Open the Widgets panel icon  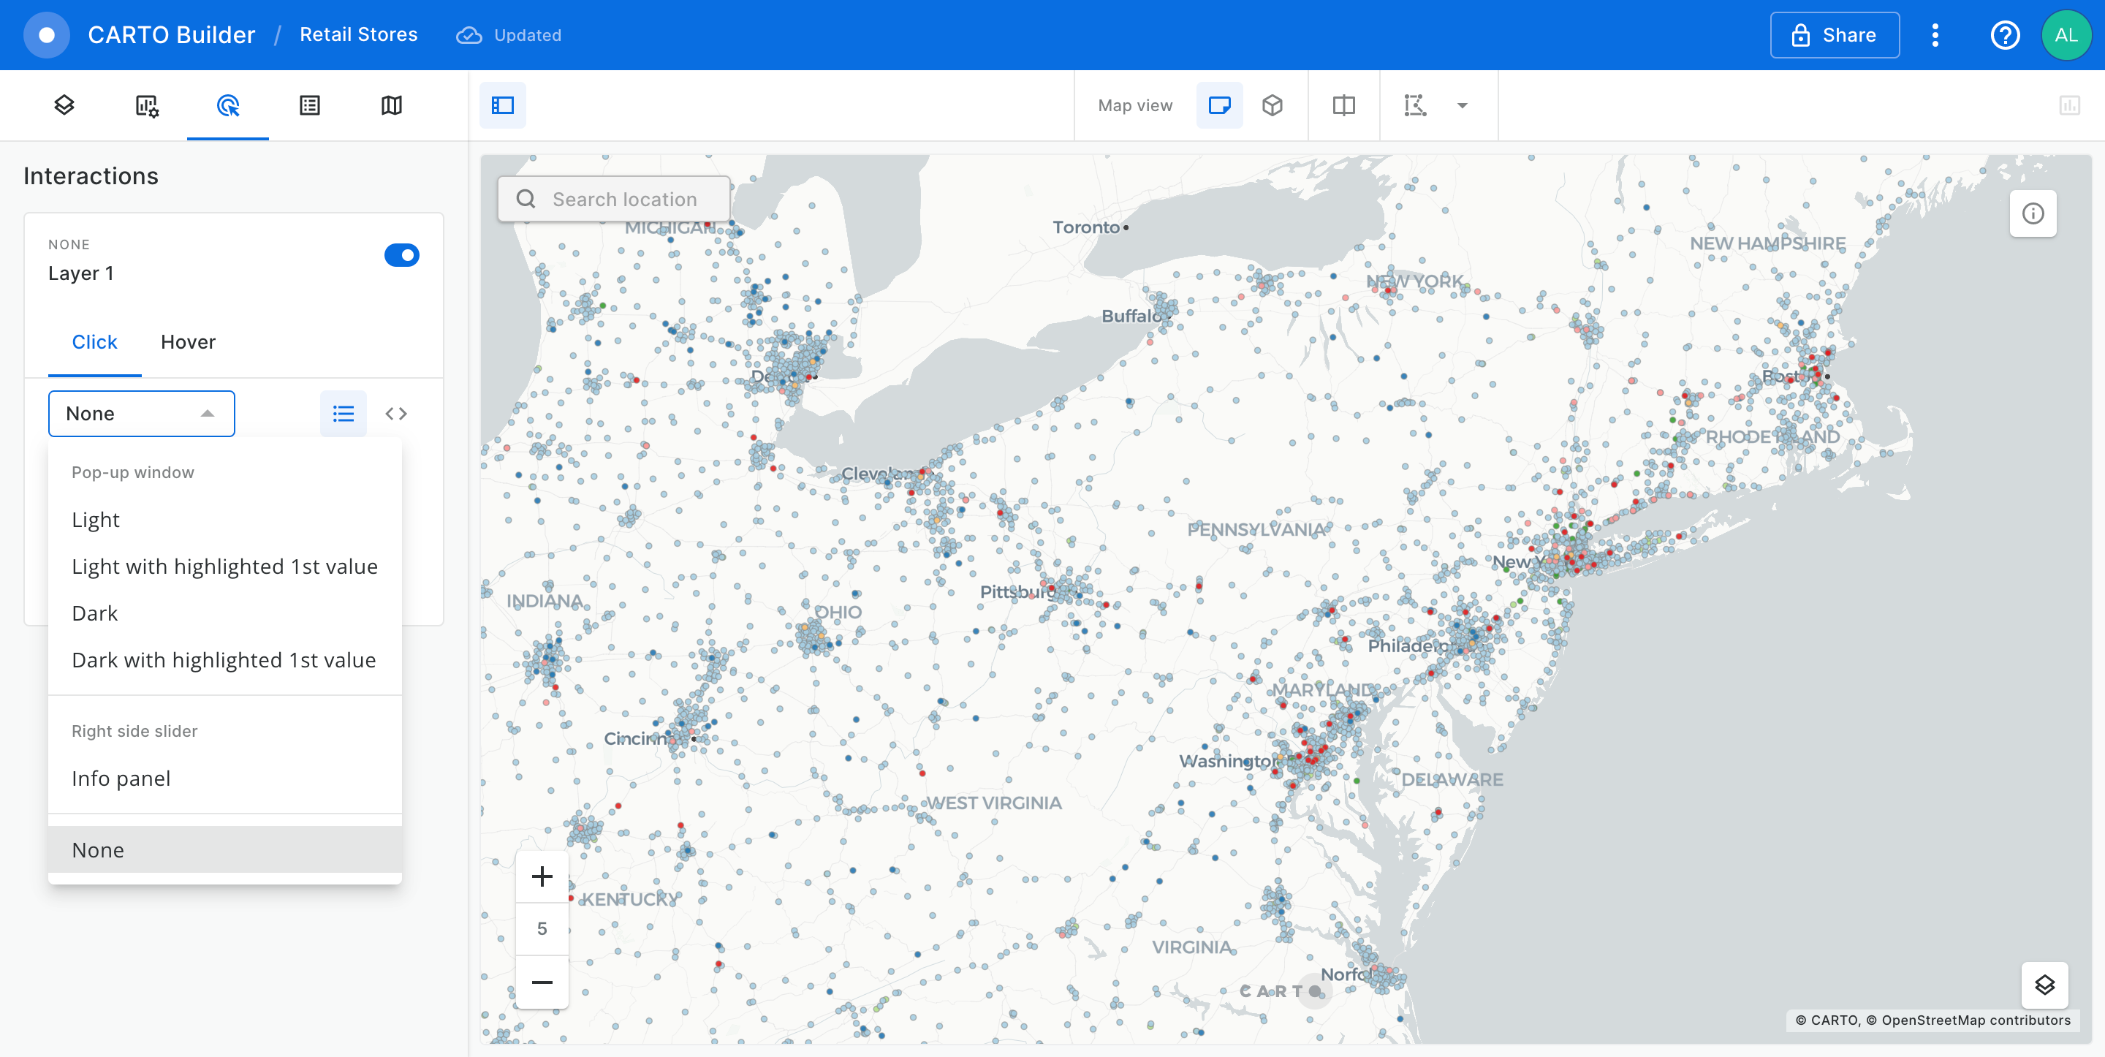tap(146, 105)
